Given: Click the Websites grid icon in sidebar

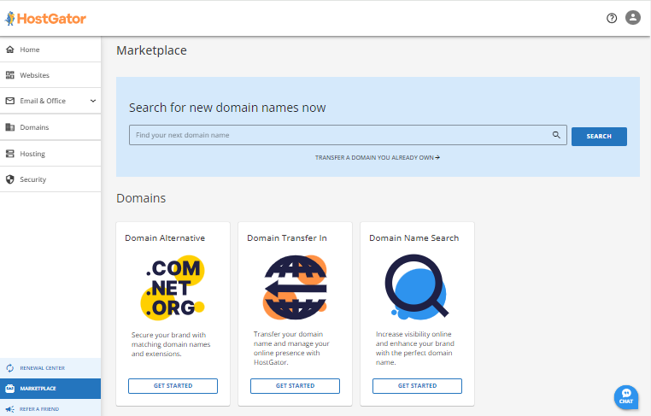Looking at the screenshot, I should pyautogui.click(x=10, y=75).
